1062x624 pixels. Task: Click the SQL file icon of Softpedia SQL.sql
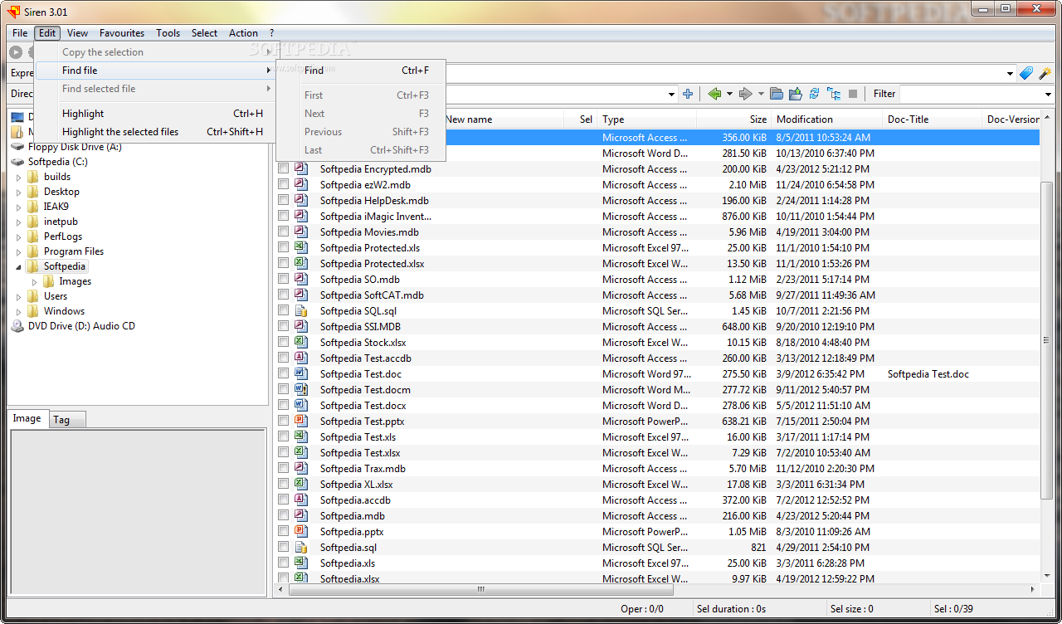pyautogui.click(x=301, y=311)
